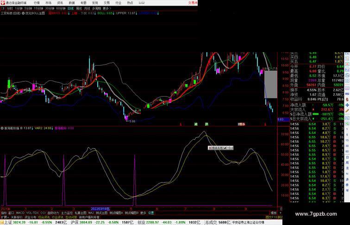Open the 热点 menu
Viewport: 350px width, 225px height.
click(x=130, y=3)
